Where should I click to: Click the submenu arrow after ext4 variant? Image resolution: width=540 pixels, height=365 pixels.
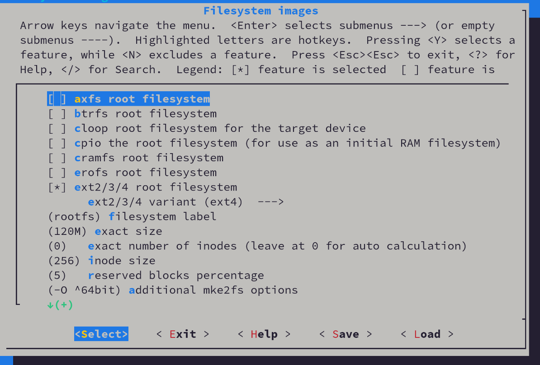click(x=270, y=202)
